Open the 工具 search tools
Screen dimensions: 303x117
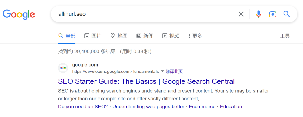point(285,36)
